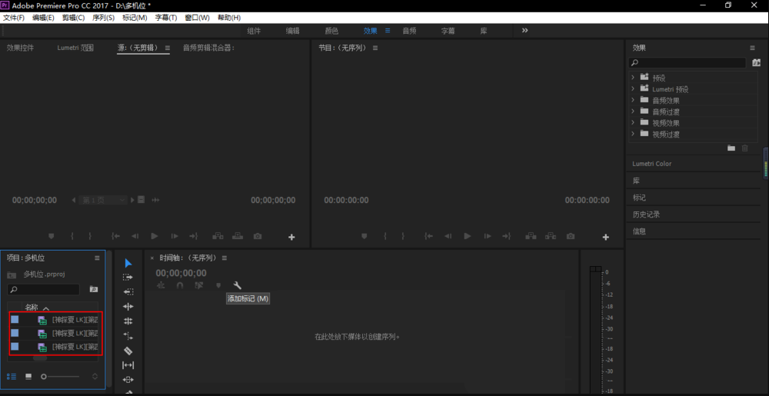Expand the Lumetri 预设 folder
Image resolution: width=769 pixels, height=396 pixels.
633,88
